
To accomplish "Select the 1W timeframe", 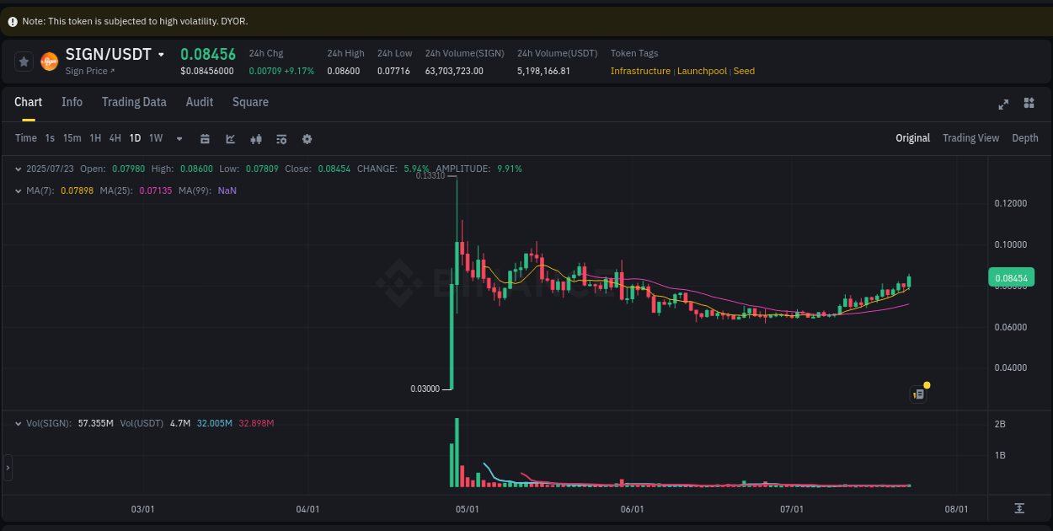I will (x=155, y=137).
